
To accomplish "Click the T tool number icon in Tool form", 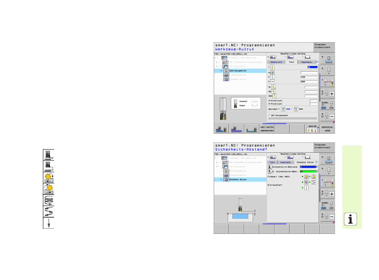I will pos(272,67).
